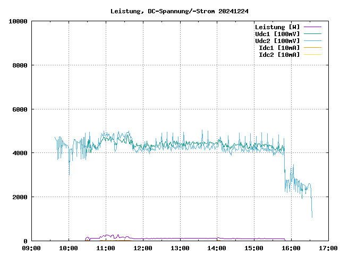340x255 pixels.
Task: Select the 'Udc2 [100mV]' legend label
Action: coord(277,40)
